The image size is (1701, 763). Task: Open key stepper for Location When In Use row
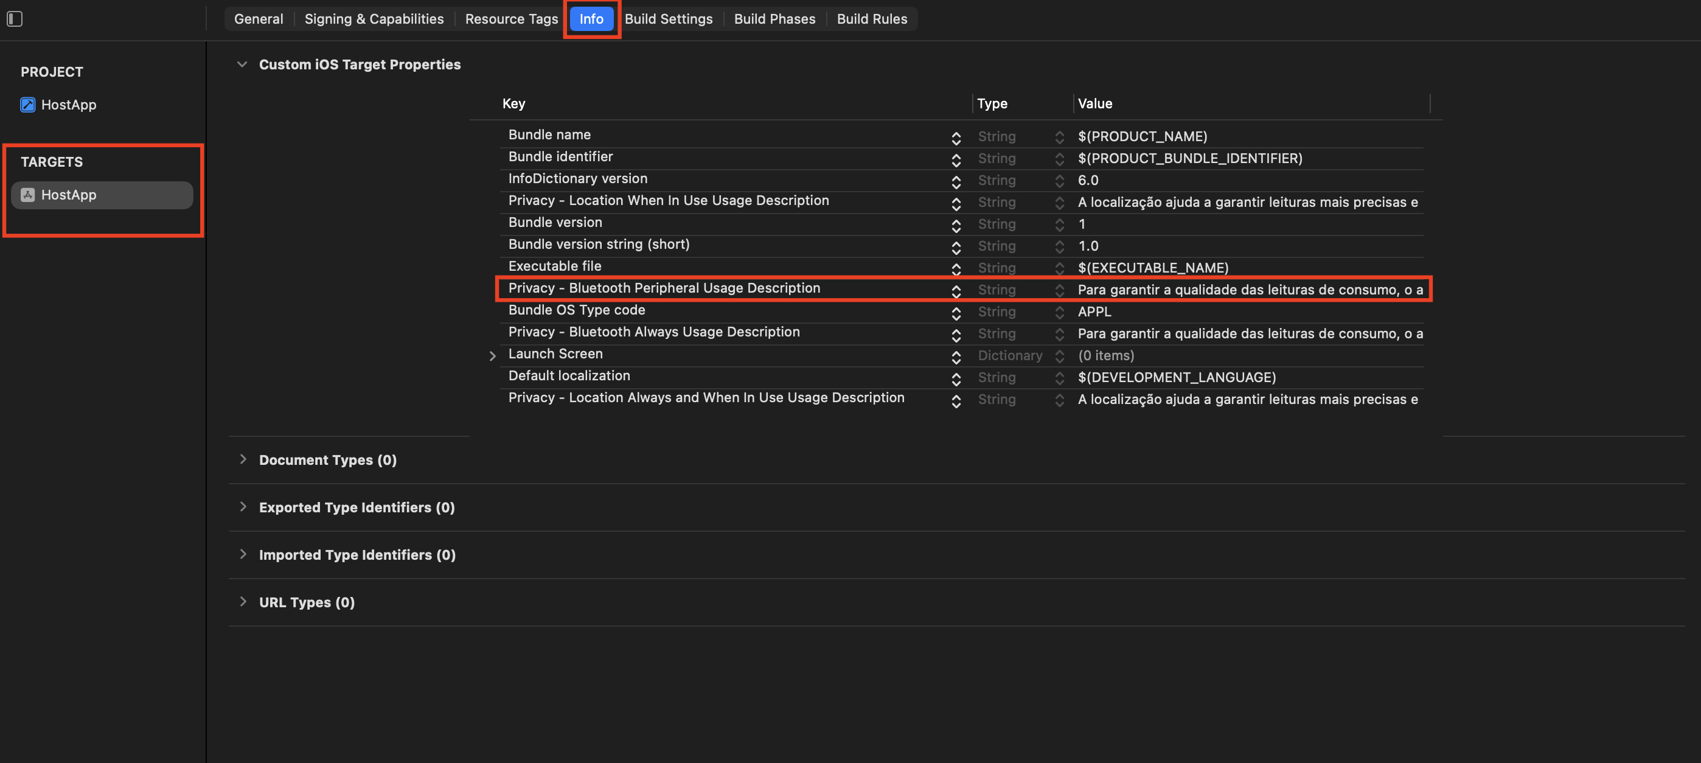(x=956, y=203)
